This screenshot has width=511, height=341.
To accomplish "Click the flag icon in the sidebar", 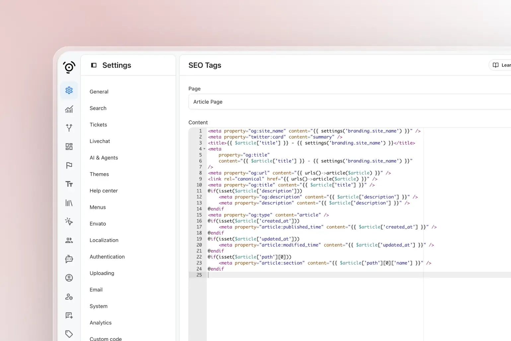I will 69,166.
